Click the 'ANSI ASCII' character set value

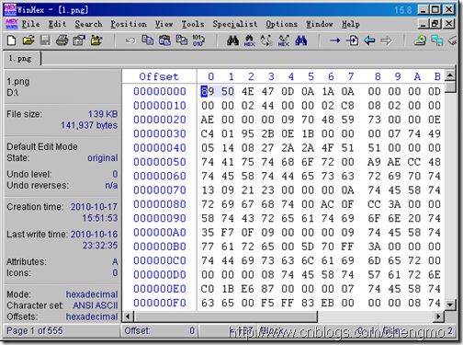click(x=96, y=305)
